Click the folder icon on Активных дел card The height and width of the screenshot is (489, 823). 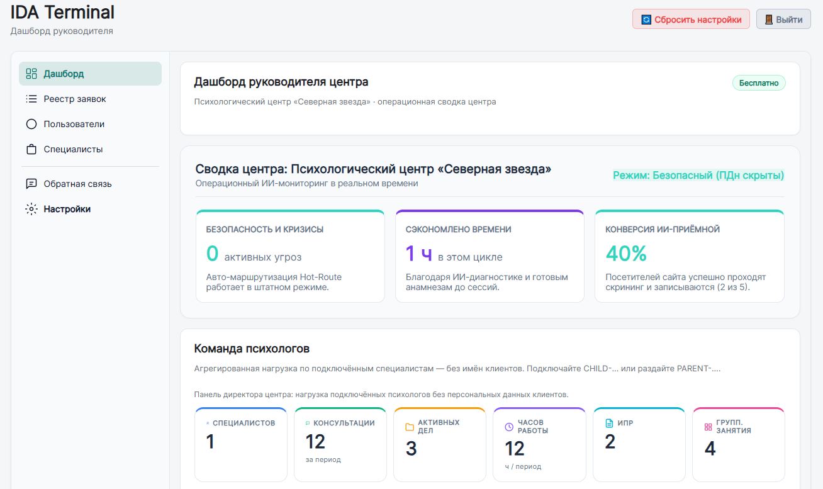[x=410, y=427]
